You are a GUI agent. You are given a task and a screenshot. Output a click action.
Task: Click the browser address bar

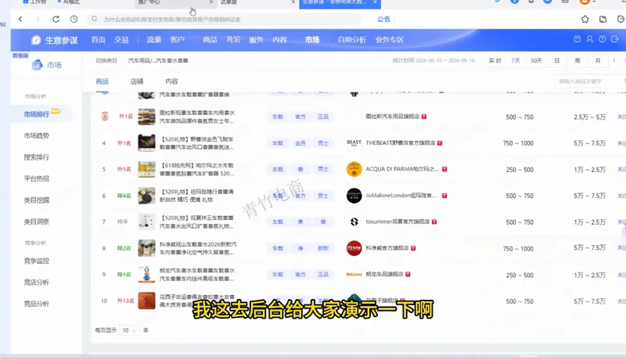[224, 19]
